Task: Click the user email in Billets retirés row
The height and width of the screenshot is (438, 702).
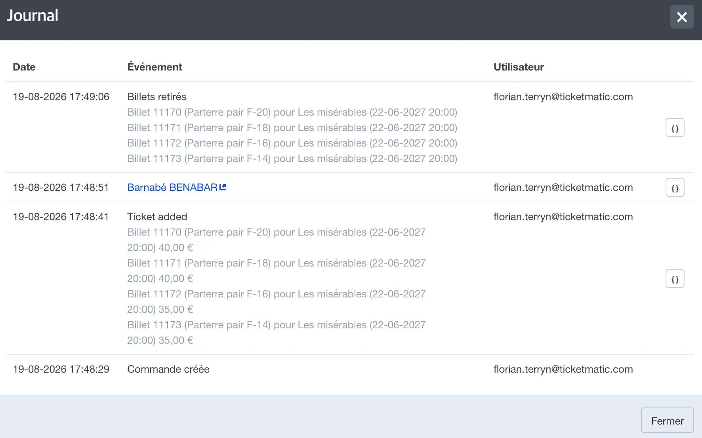Action: 563,97
